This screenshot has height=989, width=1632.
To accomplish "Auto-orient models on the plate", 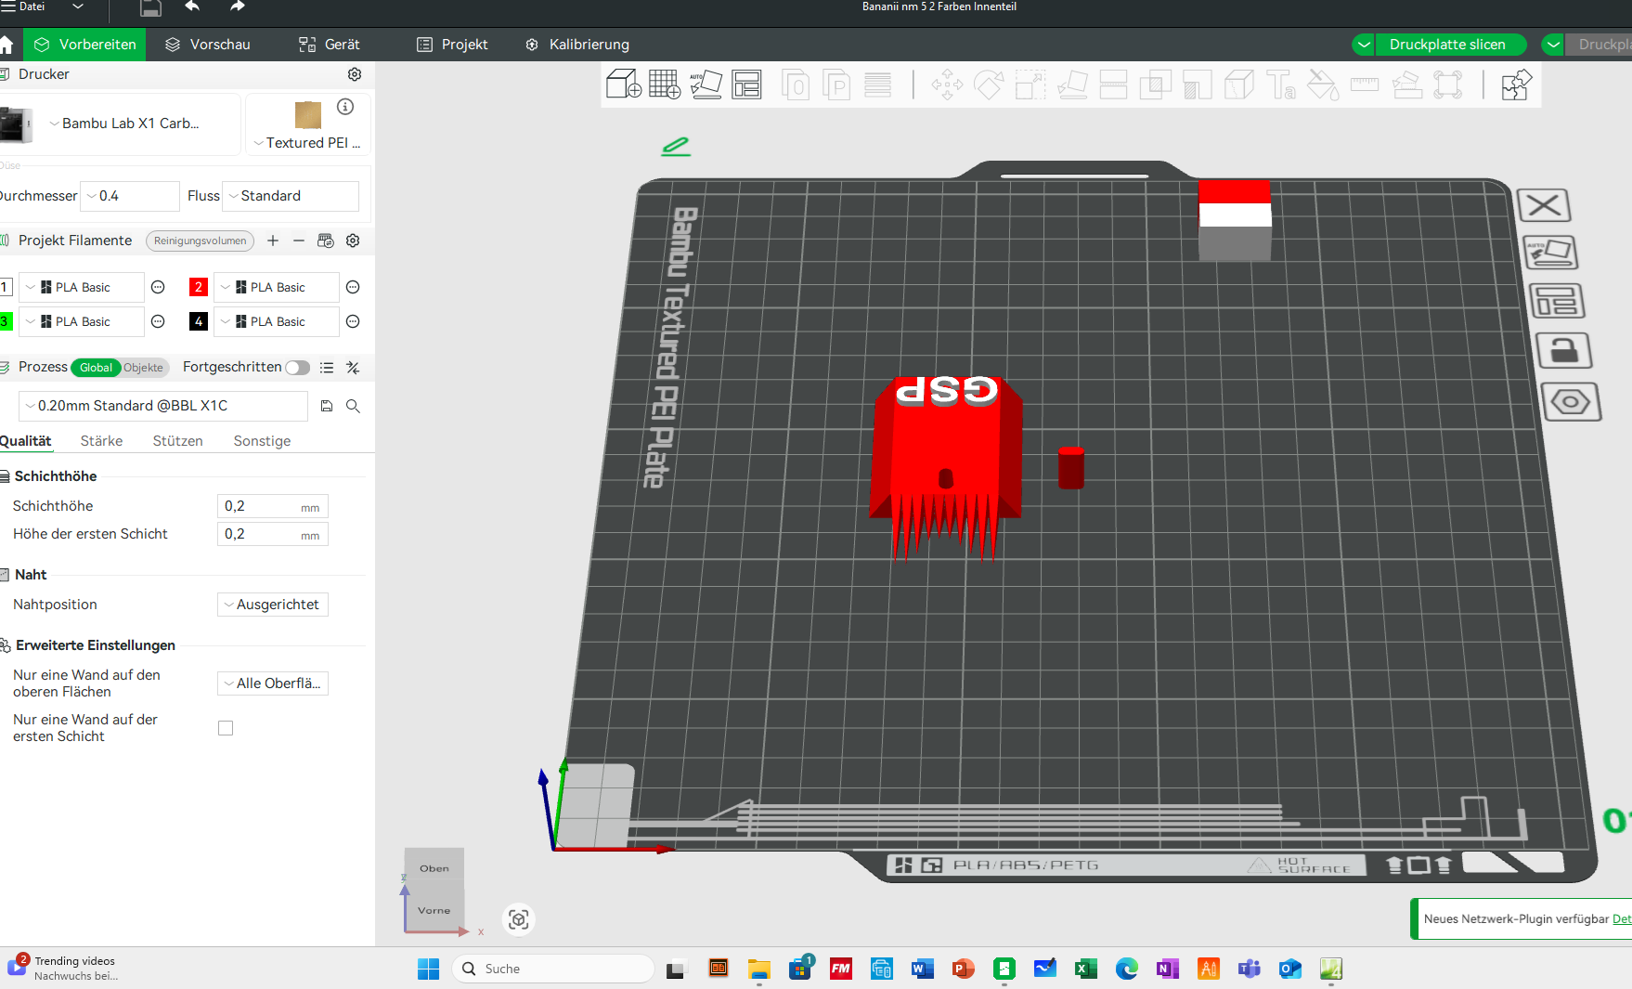I will tap(706, 85).
